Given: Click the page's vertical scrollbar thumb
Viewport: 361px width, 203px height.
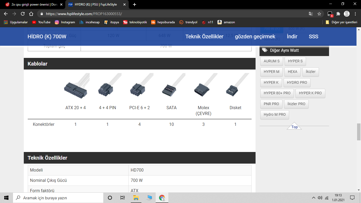Looking at the screenshot, I should point(359,132).
